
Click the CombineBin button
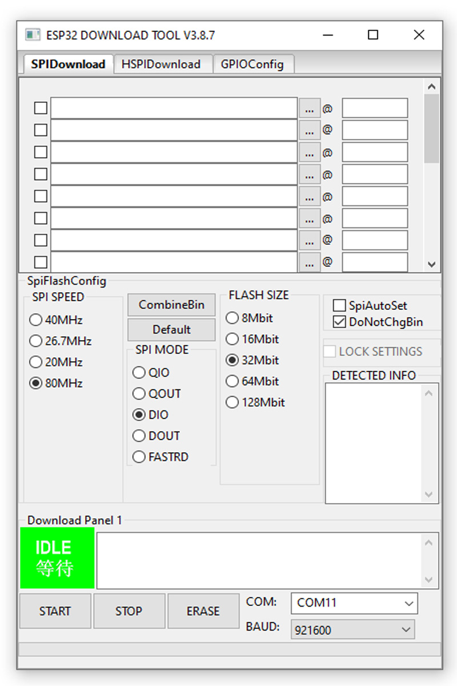click(171, 305)
